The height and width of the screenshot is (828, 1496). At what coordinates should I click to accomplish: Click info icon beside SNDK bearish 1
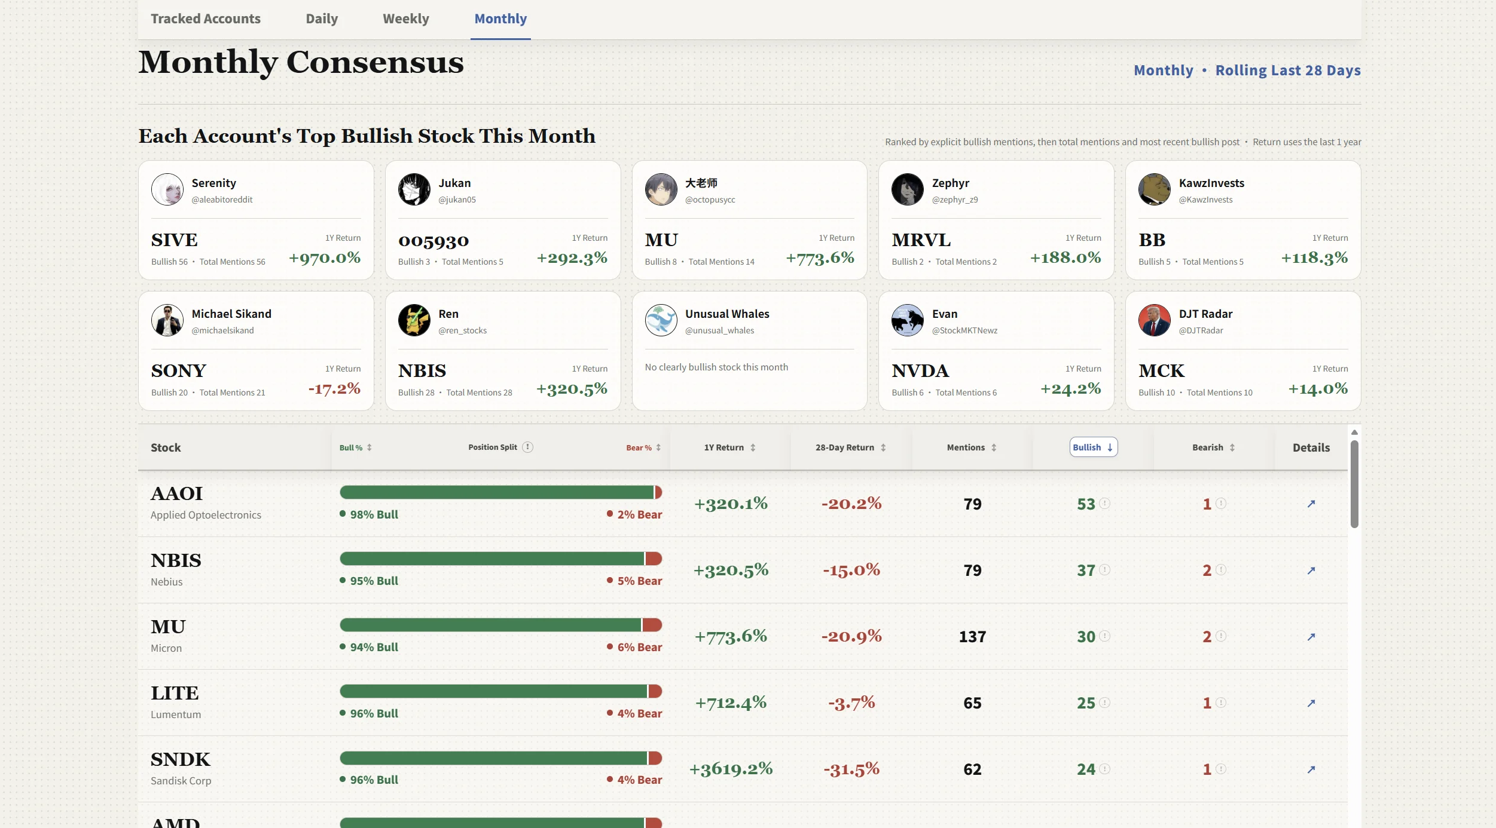[x=1221, y=769]
